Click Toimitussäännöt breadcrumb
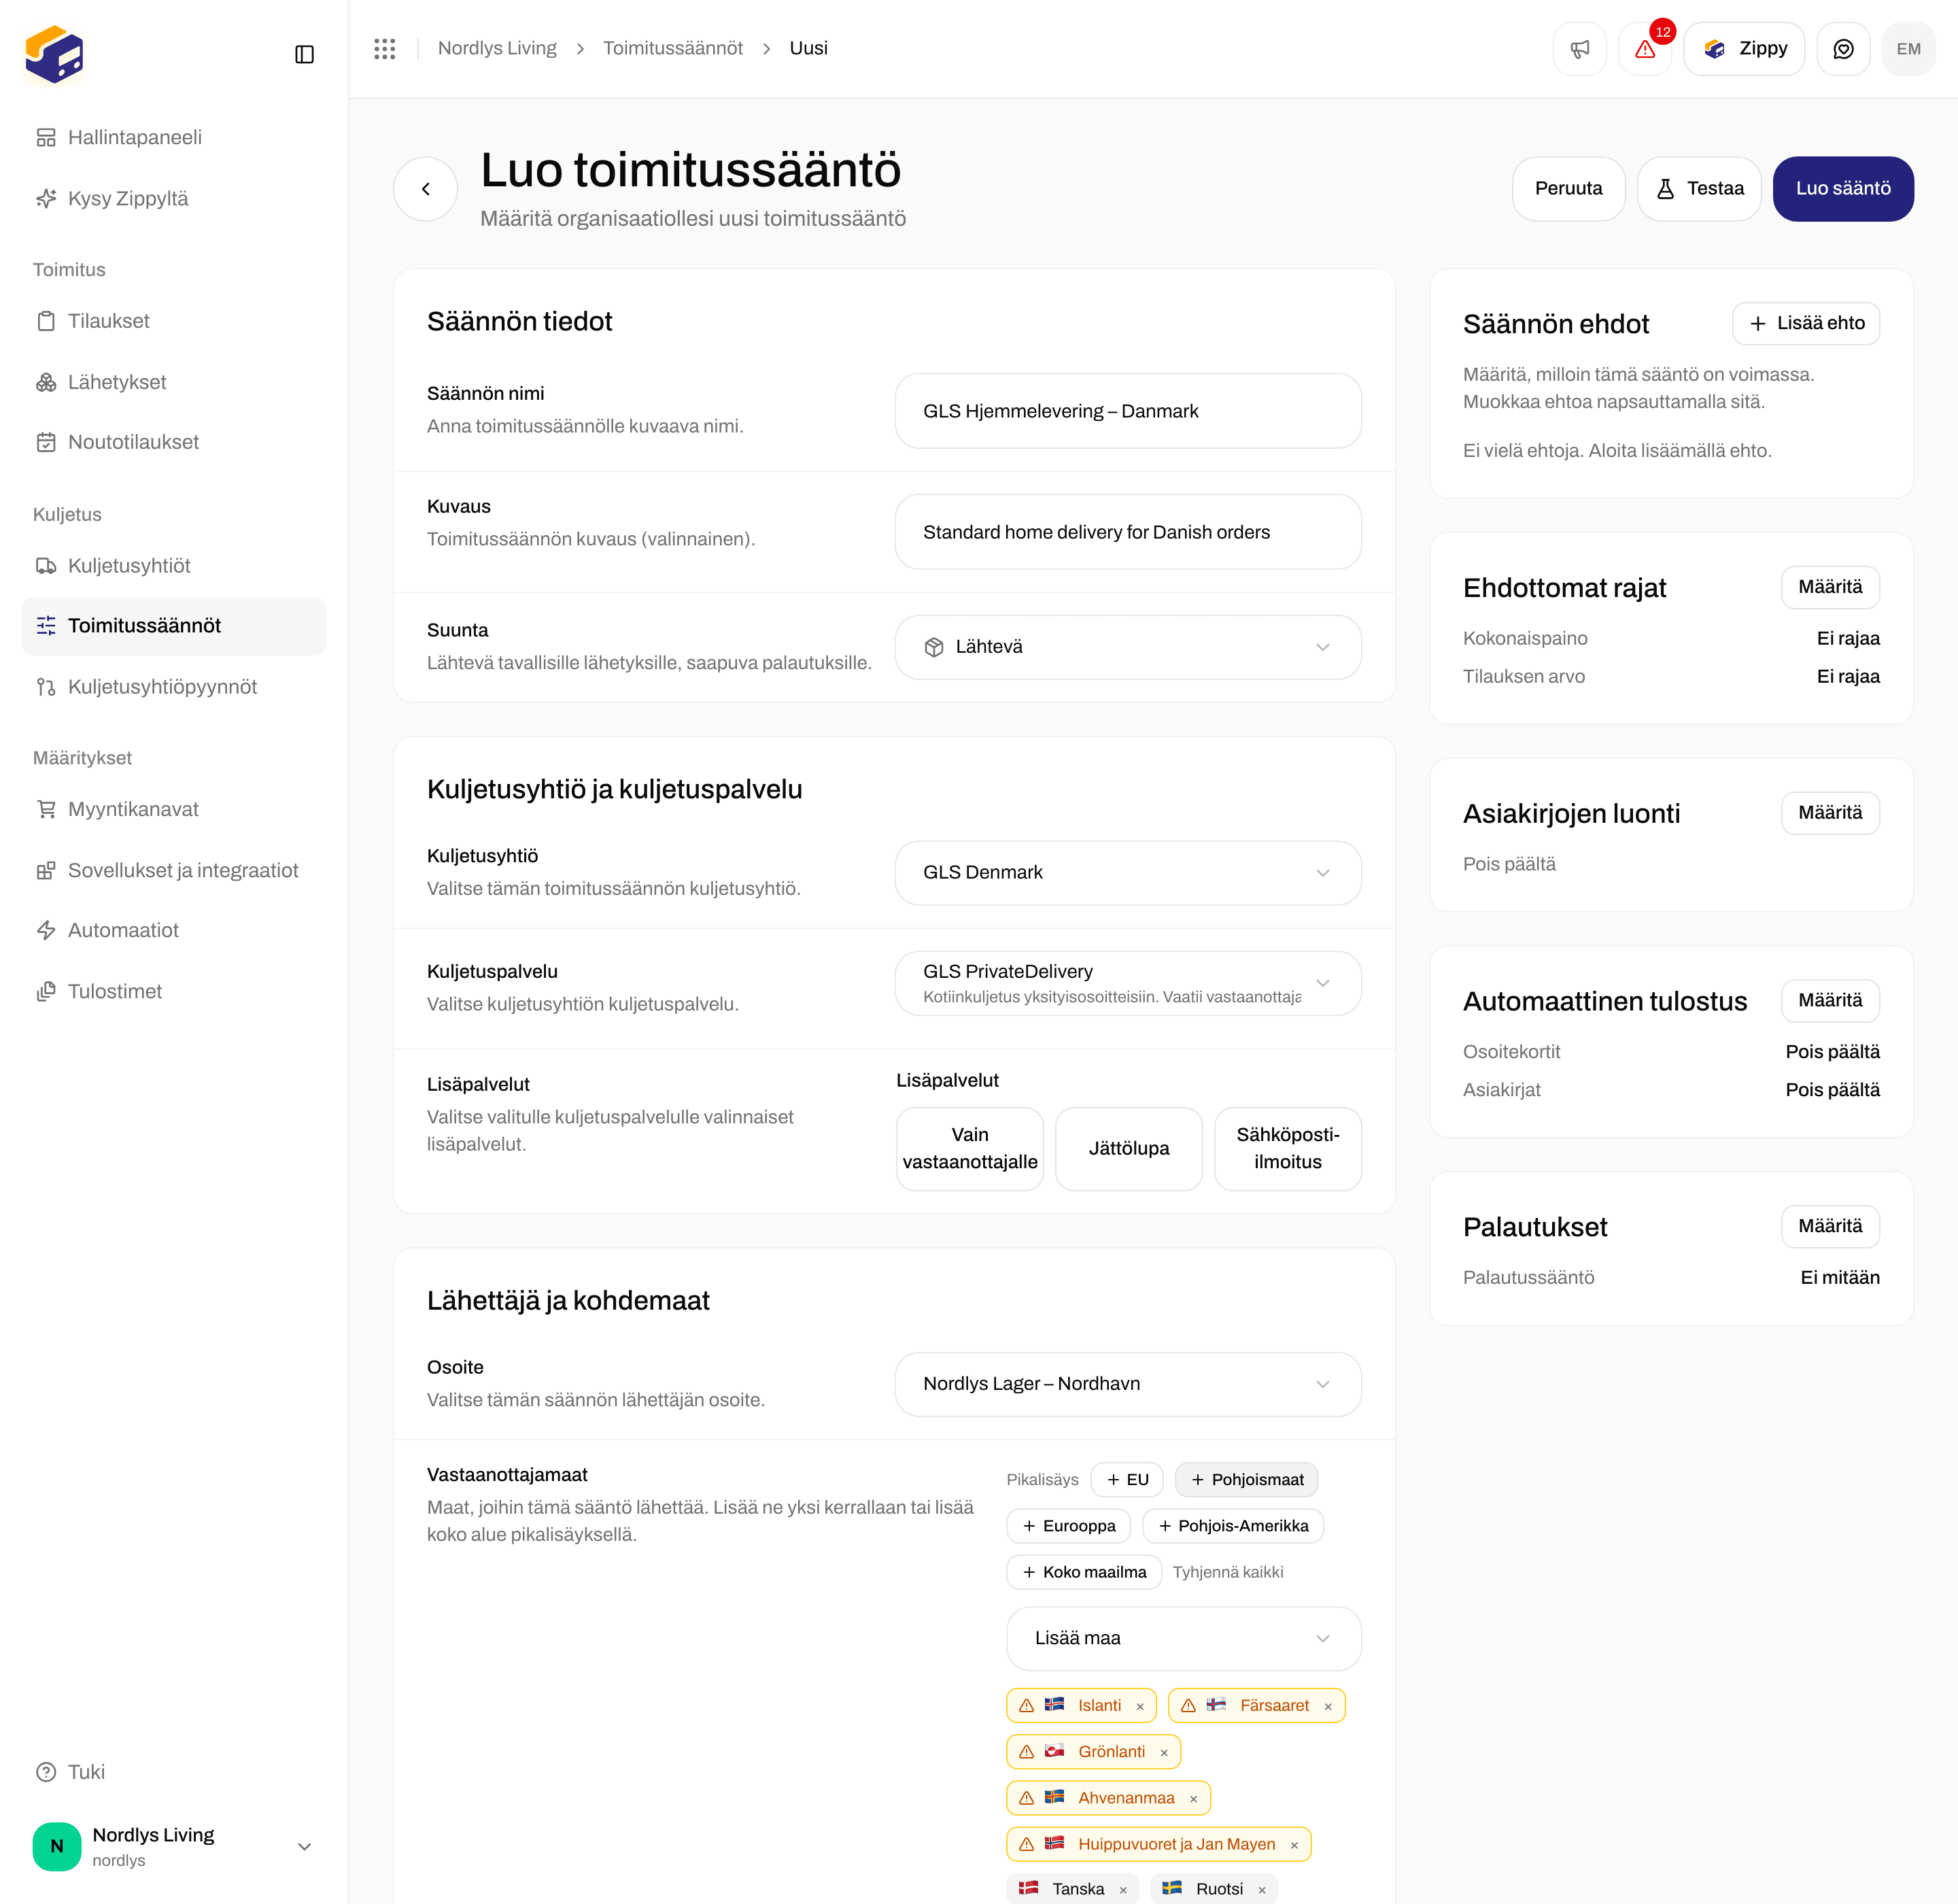1958x1904 pixels. 672,48
